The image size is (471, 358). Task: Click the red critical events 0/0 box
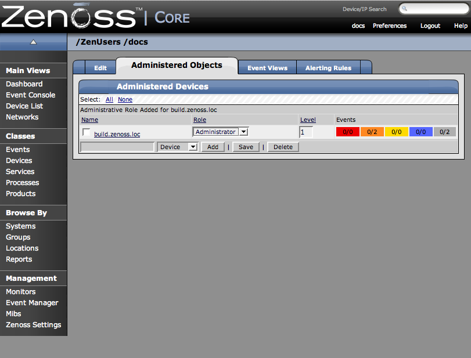(347, 132)
